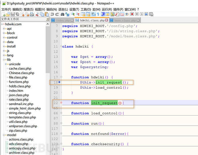Click the Undo arrow icon
The image size is (198, 155).
(x=52, y=14)
